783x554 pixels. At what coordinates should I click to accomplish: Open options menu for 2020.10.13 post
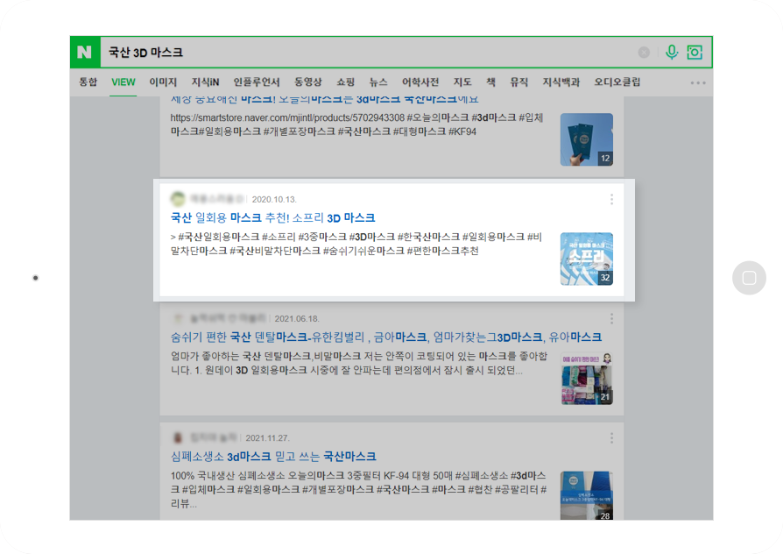pos(611,200)
